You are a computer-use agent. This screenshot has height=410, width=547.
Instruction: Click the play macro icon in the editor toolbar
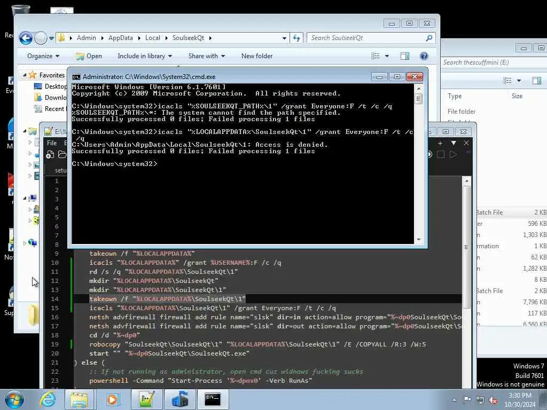[453, 154]
